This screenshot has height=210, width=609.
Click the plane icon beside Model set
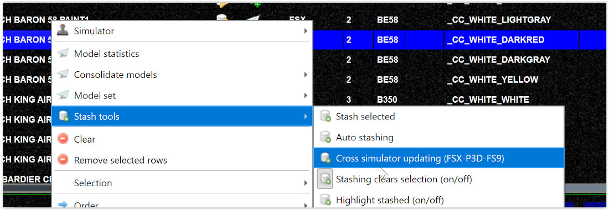[x=63, y=95]
